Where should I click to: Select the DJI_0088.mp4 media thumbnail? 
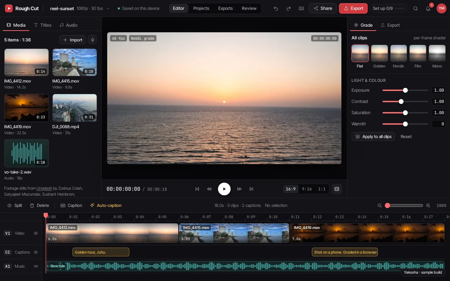click(75, 107)
